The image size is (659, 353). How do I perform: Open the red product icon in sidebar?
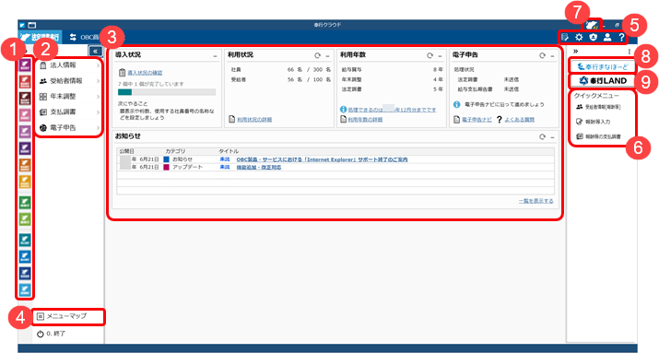pos(25,81)
